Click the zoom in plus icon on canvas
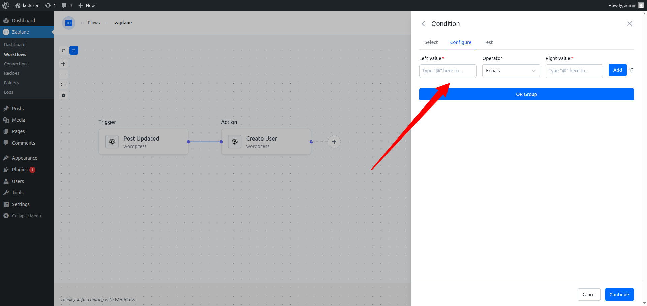 [x=63, y=64]
